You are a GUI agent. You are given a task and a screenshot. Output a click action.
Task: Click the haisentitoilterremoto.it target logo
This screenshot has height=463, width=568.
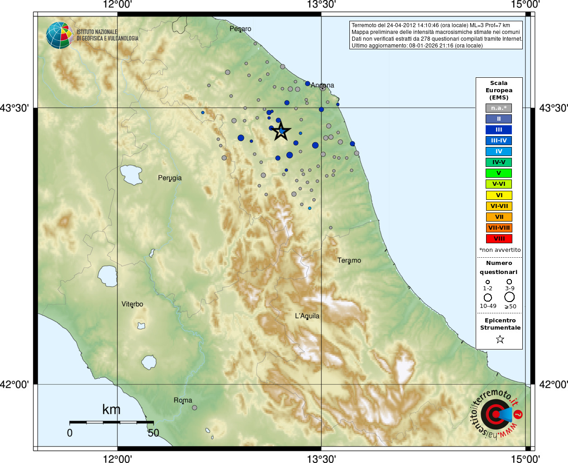497,413
